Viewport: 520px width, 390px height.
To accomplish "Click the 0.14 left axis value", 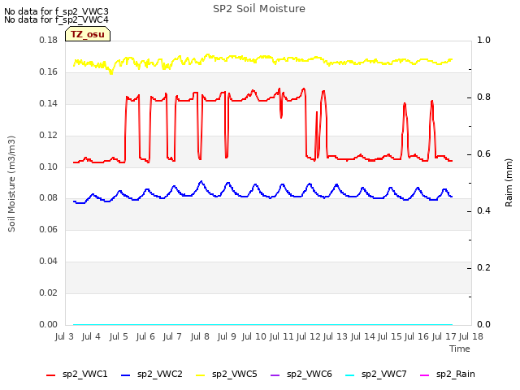I will 49,103.
